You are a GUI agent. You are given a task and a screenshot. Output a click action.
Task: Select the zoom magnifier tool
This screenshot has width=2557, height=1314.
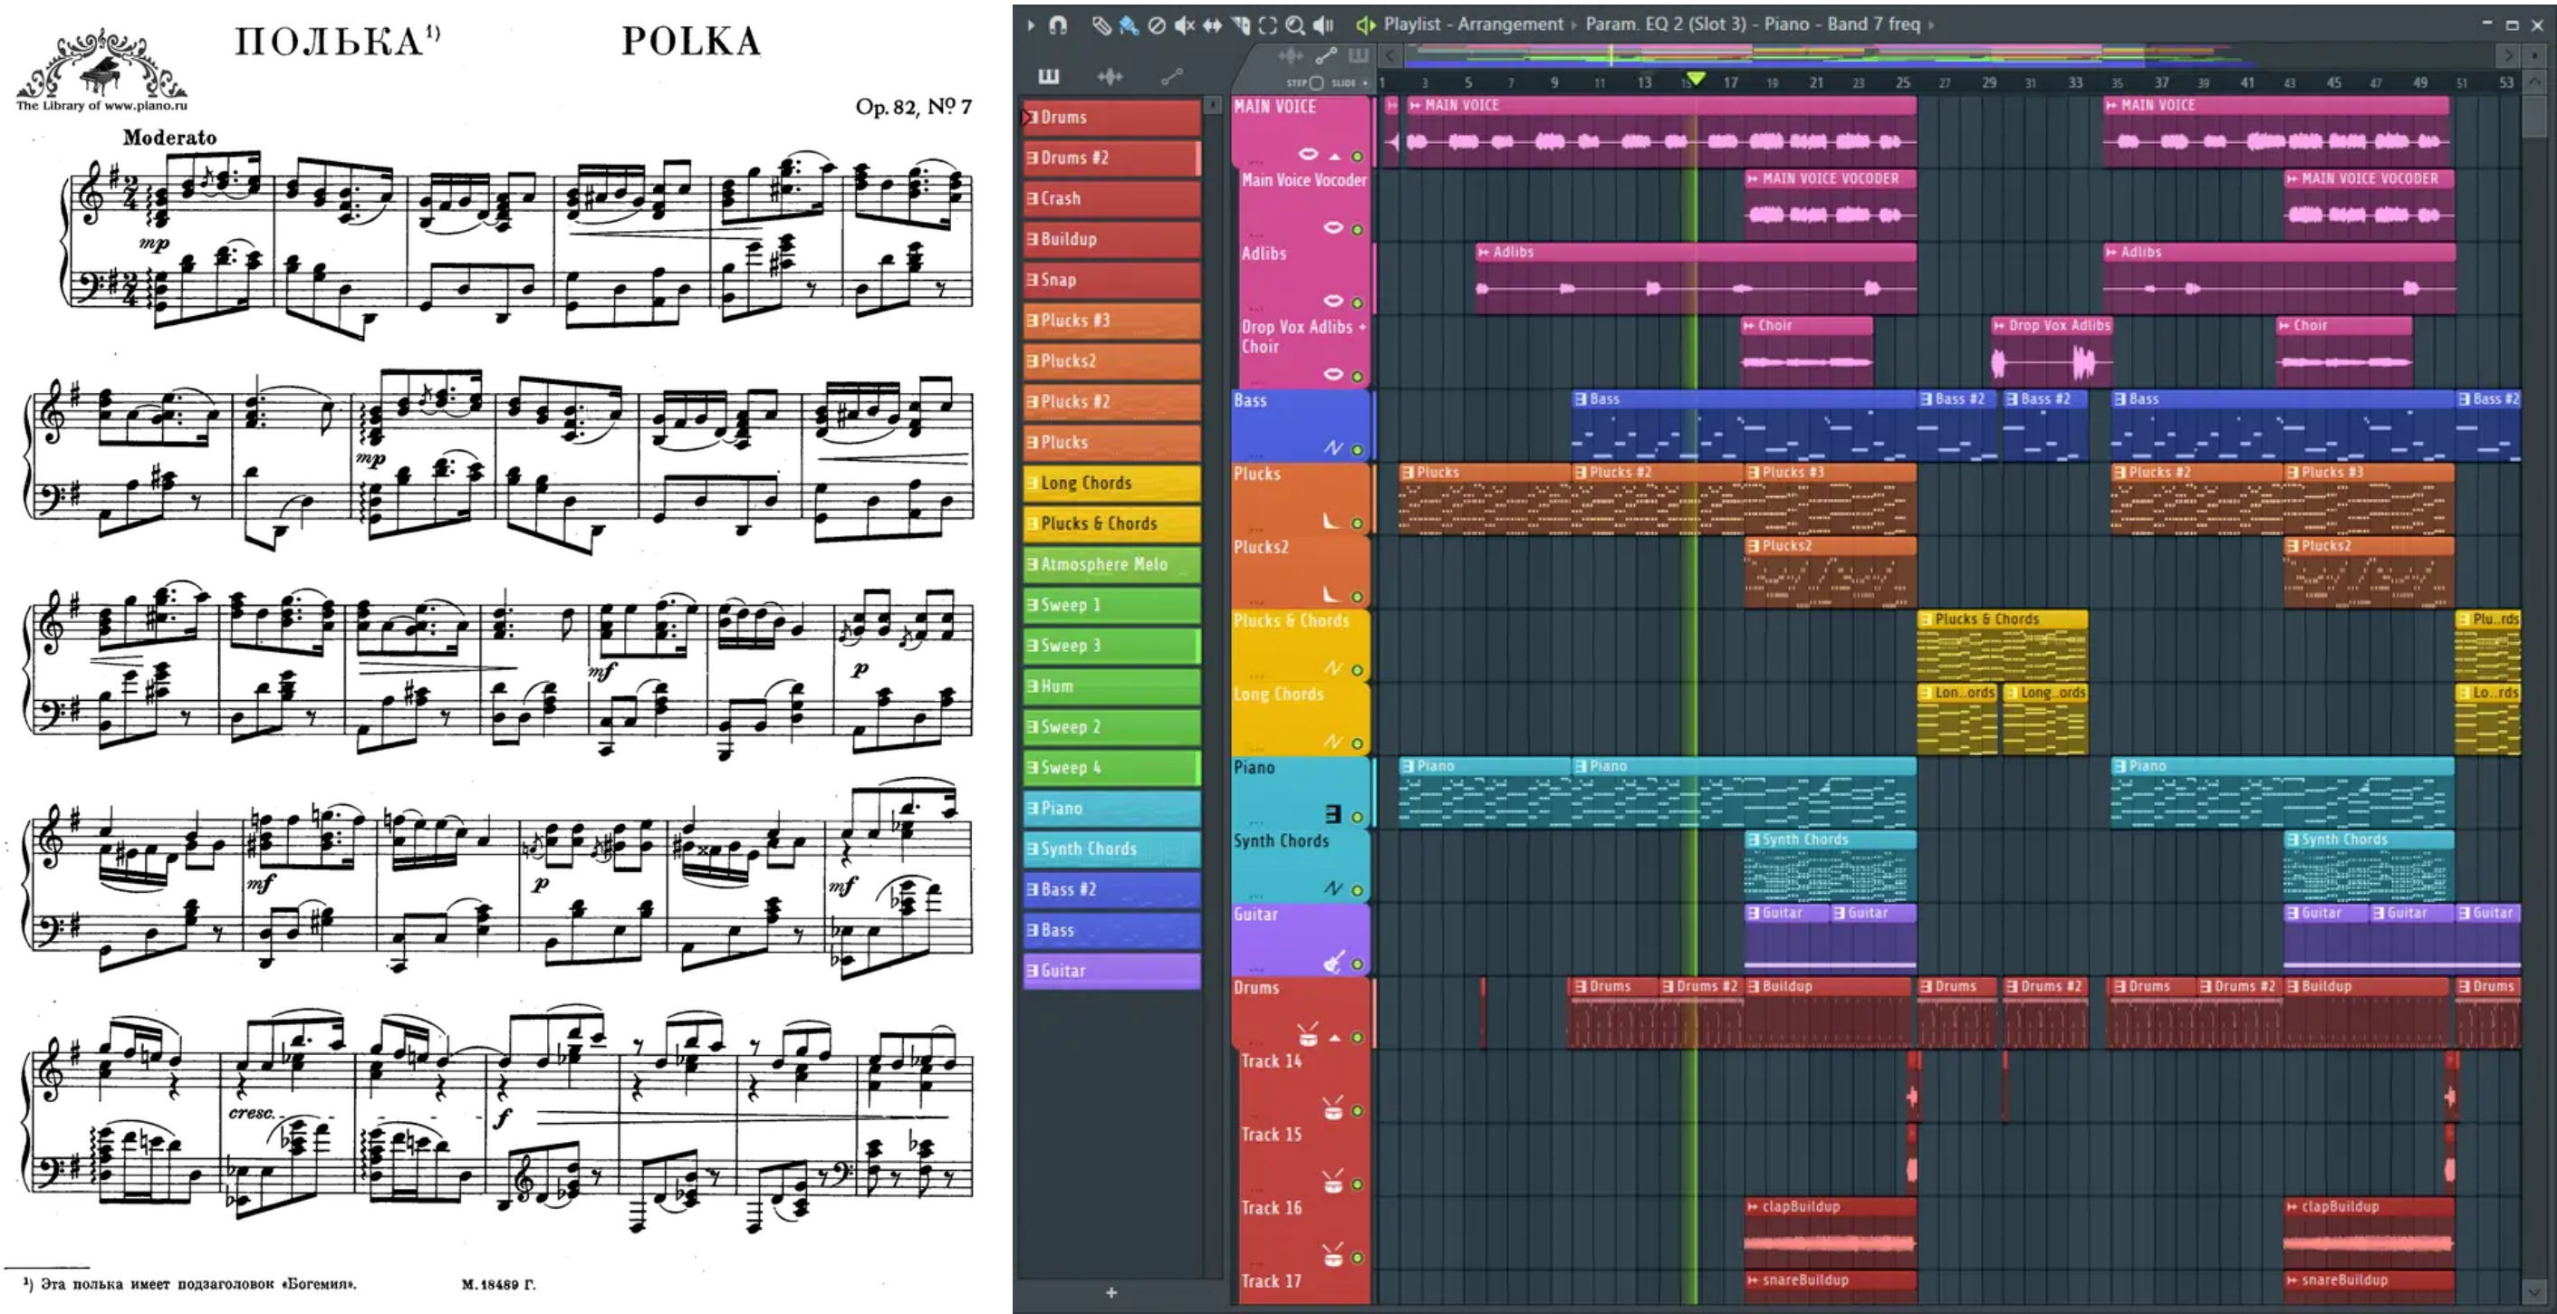(x=1295, y=25)
